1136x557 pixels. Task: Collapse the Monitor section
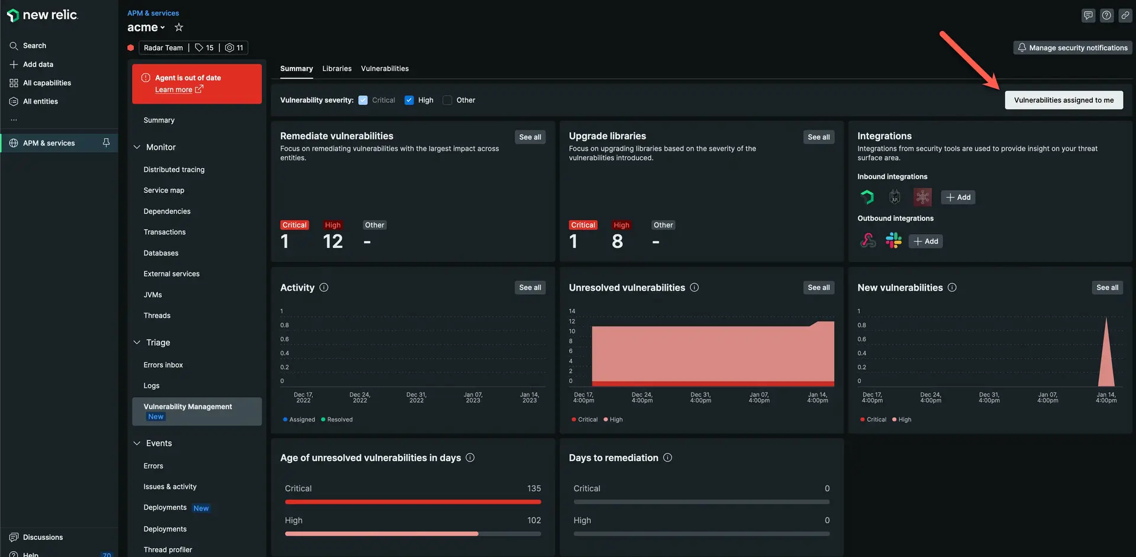pyautogui.click(x=137, y=147)
